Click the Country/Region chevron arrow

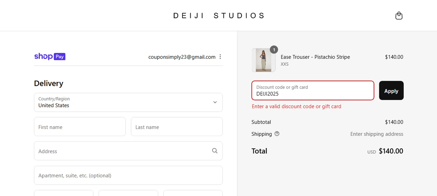point(215,102)
